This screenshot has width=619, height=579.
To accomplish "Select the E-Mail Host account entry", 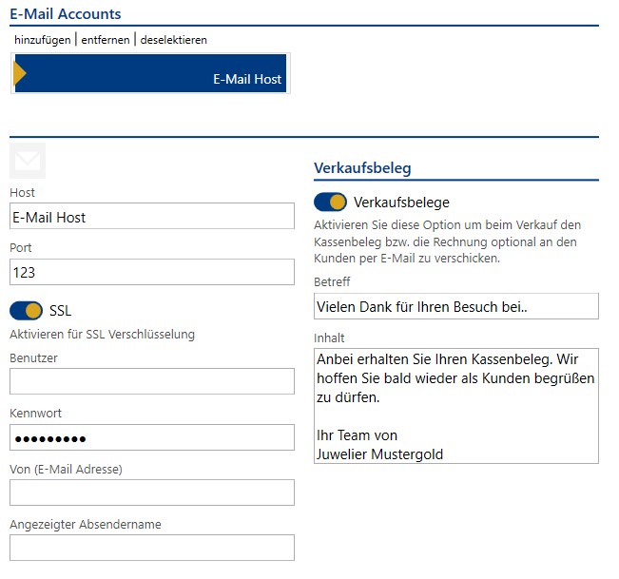I will (150, 73).
